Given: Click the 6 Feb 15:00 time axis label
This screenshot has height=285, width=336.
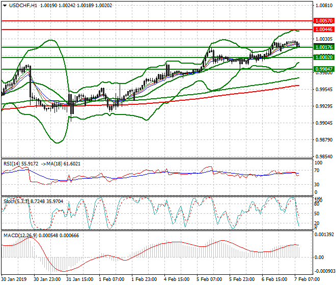Looking at the screenshot, I should coord(274,279).
